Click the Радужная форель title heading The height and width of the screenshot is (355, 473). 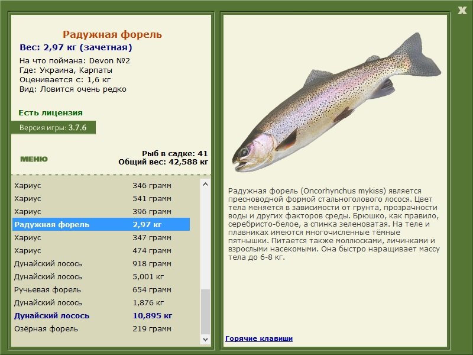pyautogui.click(x=112, y=34)
